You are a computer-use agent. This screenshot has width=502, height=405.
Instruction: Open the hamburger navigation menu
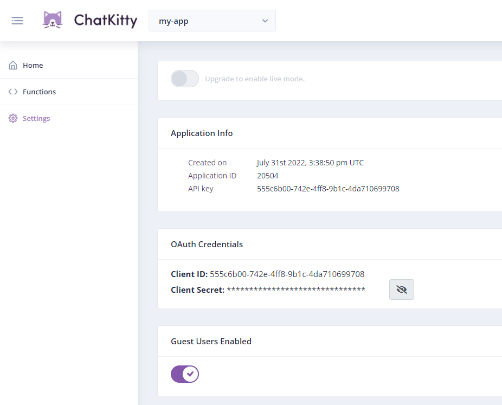[17, 20]
